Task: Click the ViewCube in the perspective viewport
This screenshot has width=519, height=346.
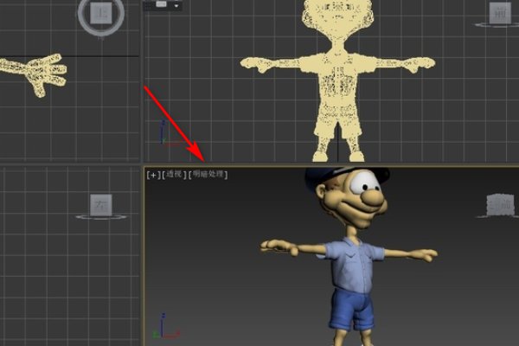Action: [500, 205]
